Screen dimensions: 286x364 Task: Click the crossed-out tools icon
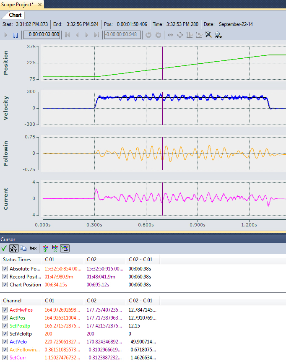pos(208,35)
